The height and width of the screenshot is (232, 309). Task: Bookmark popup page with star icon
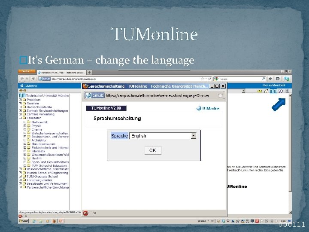(221, 95)
